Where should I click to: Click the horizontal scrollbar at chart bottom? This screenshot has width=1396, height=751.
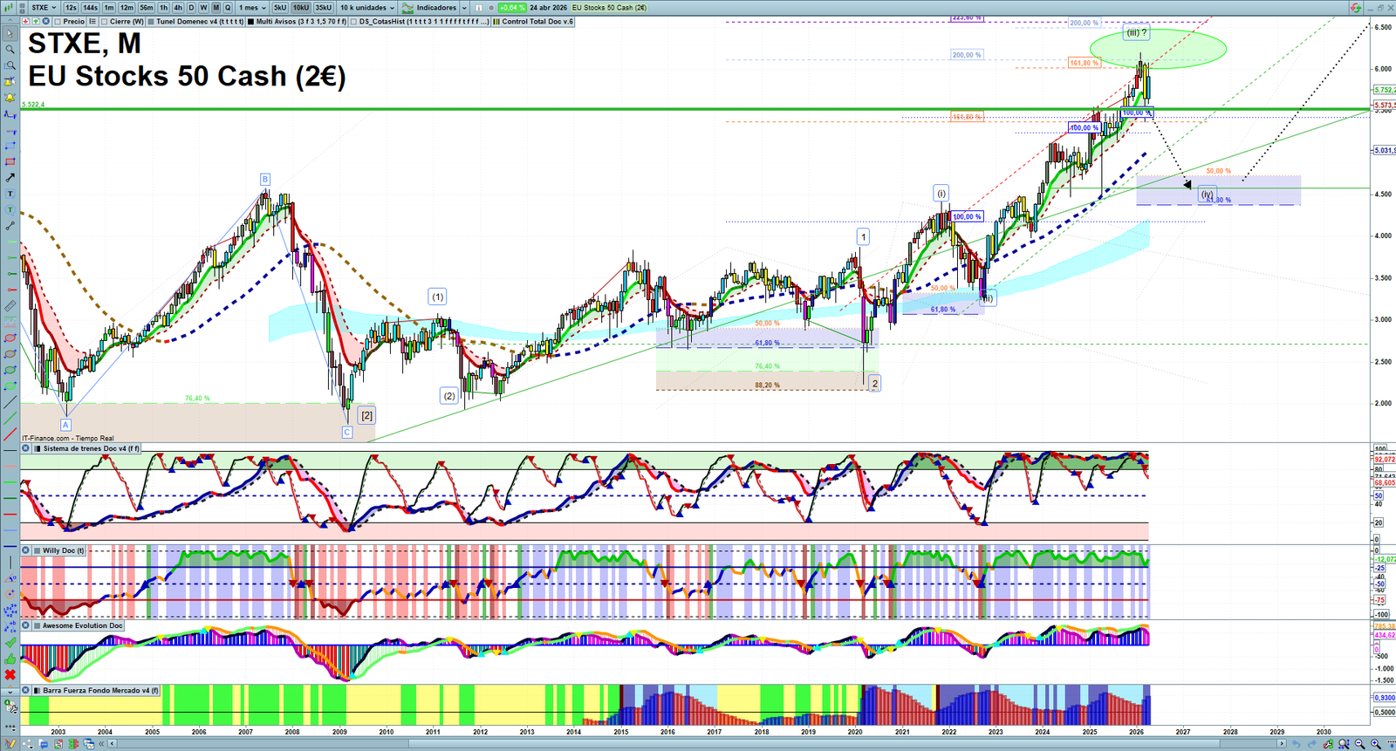(698, 744)
